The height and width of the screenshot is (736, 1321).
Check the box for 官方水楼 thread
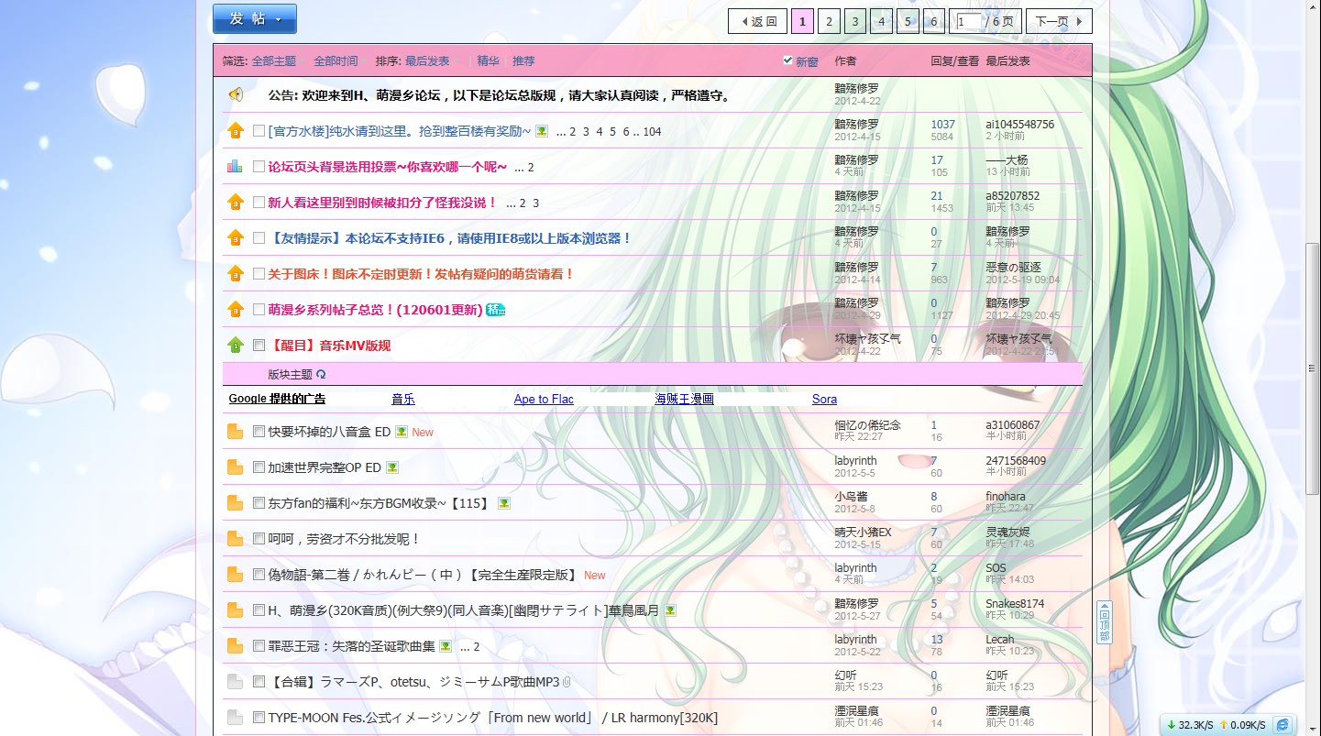click(x=259, y=131)
